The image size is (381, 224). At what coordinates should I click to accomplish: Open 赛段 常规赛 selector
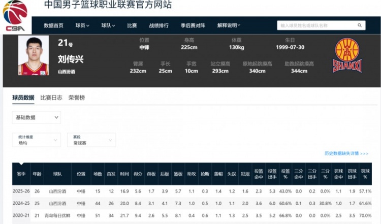(x=91, y=140)
